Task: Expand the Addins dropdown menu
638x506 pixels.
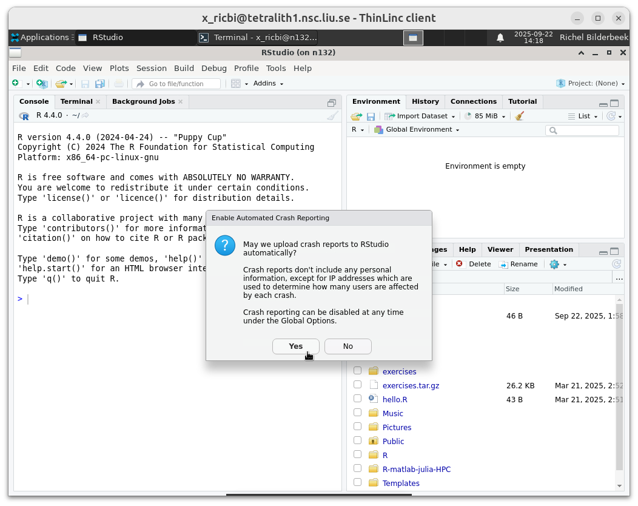Action: 268,83
